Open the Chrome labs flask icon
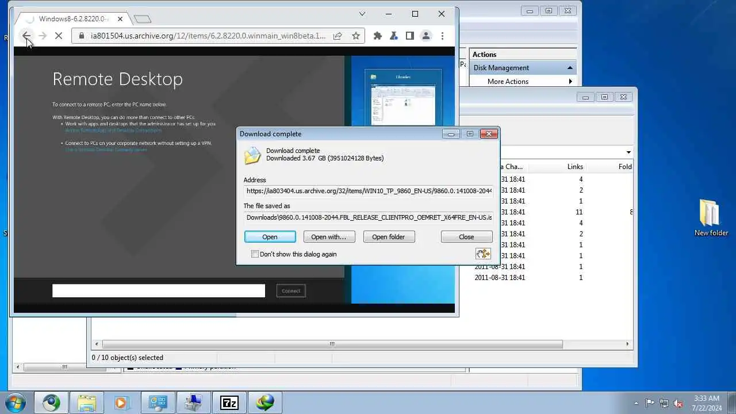 point(394,36)
